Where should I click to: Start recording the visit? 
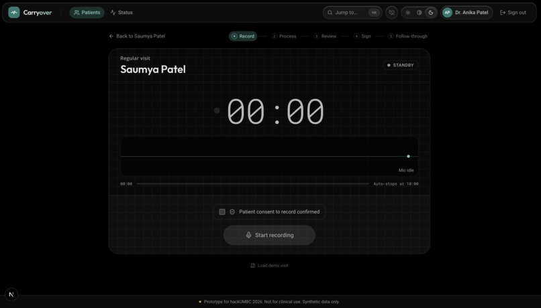point(269,235)
